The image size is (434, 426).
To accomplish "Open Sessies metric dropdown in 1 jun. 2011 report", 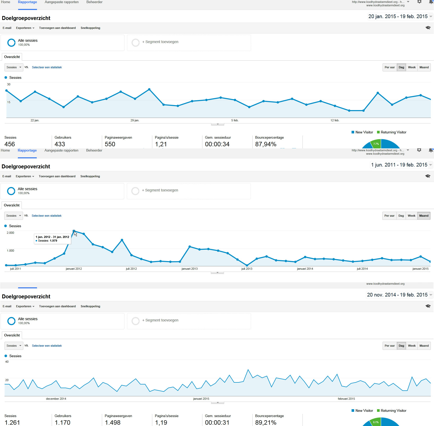I will (14, 216).
